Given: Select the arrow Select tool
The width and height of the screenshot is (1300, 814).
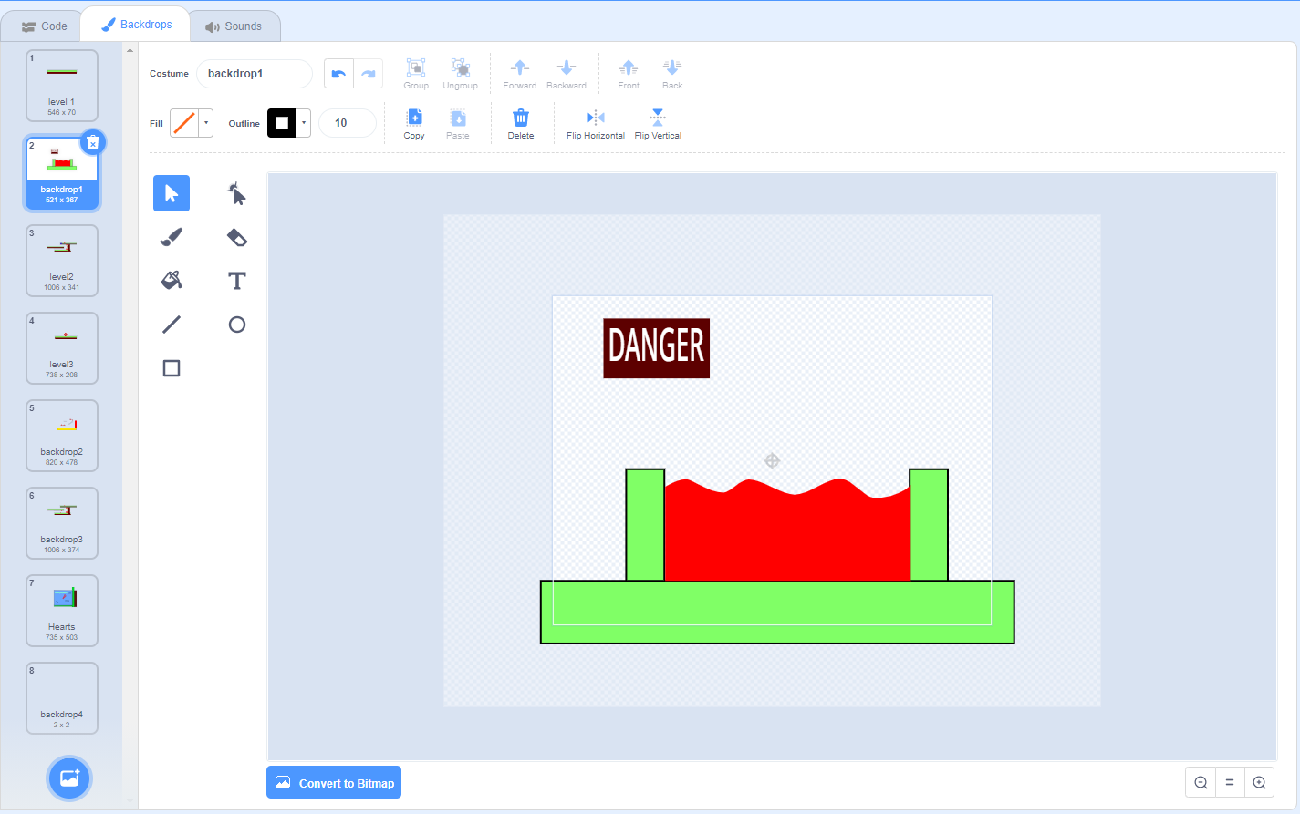Looking at the screenshot, I should [172, 193].
